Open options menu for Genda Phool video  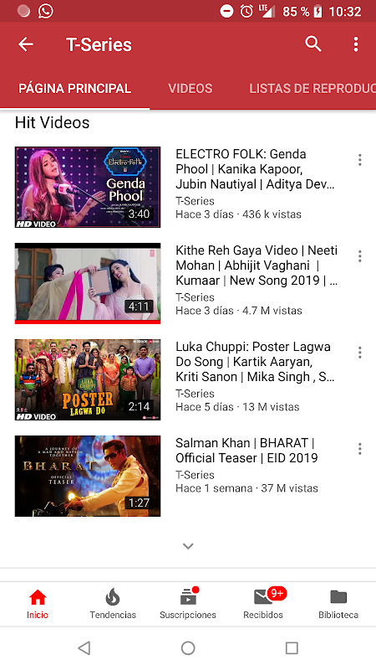(360, 160)
